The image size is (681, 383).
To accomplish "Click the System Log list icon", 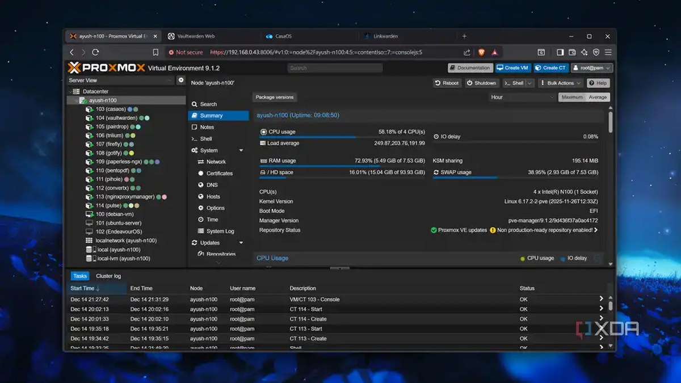I will click(x=201, y=231).
